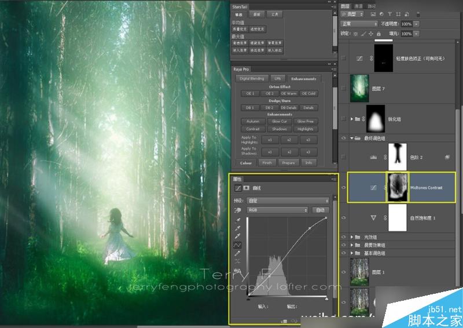This screenshot has height=328, width=463.
Task: Expand the 光效组 group triangle
Action: [352, 237]
